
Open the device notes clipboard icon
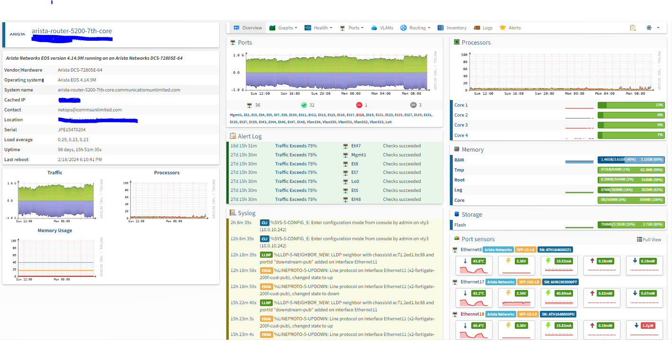coord(633,27)
